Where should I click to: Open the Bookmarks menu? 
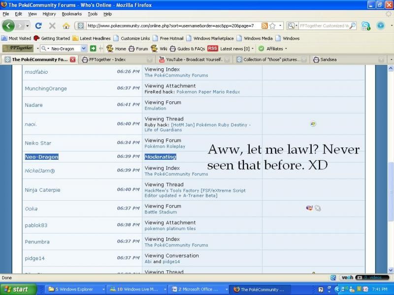tap(71, 14)
